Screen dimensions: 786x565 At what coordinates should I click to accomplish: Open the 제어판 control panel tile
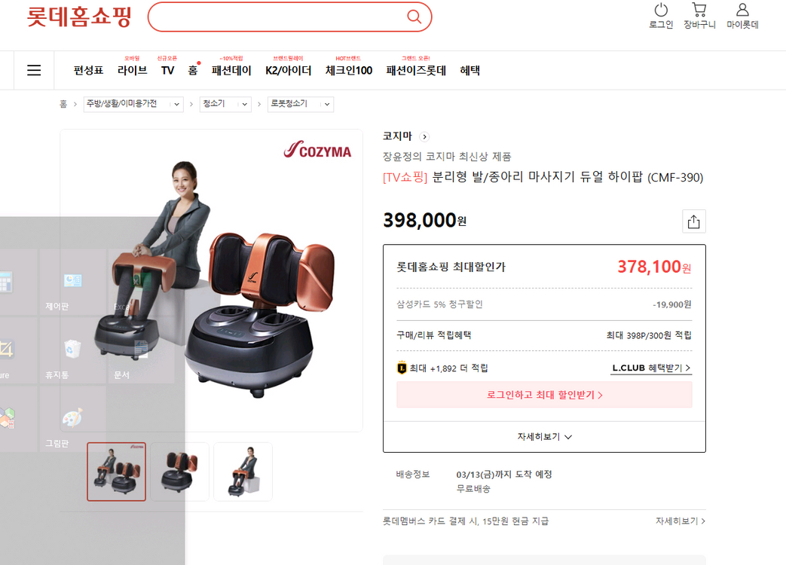[x=72, y=282]
